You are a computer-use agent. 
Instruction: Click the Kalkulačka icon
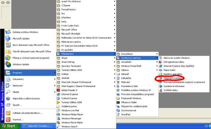[118, 78]
